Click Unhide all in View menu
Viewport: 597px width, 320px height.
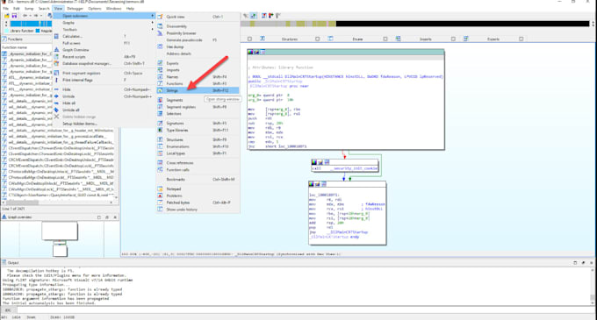104,110
